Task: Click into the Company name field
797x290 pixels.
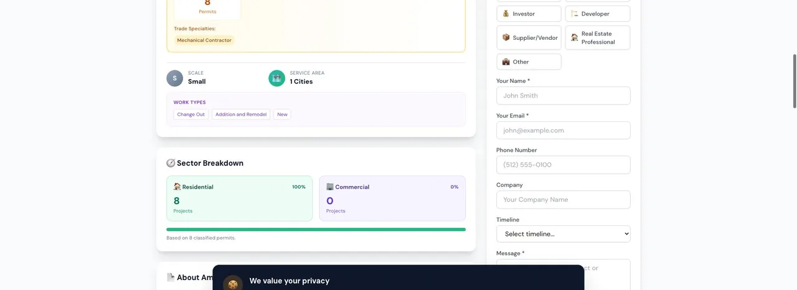Action: (563, 200)
